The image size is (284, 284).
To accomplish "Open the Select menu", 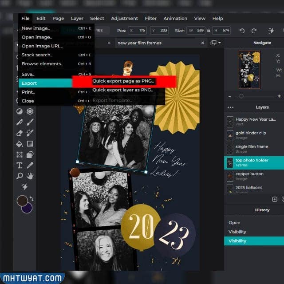I will click(97, 19).
